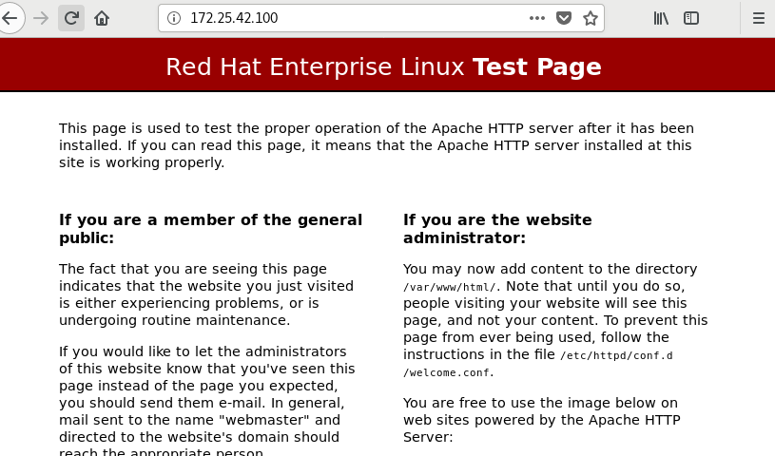Toggle the sidebar view
This screenshot has width=775, height=456.
click(x=691, y=18)
